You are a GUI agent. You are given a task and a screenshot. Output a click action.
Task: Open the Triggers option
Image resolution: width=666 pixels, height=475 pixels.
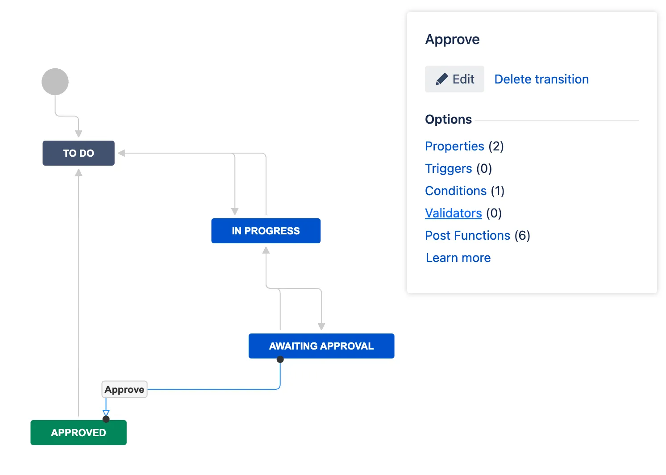(x=448, y=169)
